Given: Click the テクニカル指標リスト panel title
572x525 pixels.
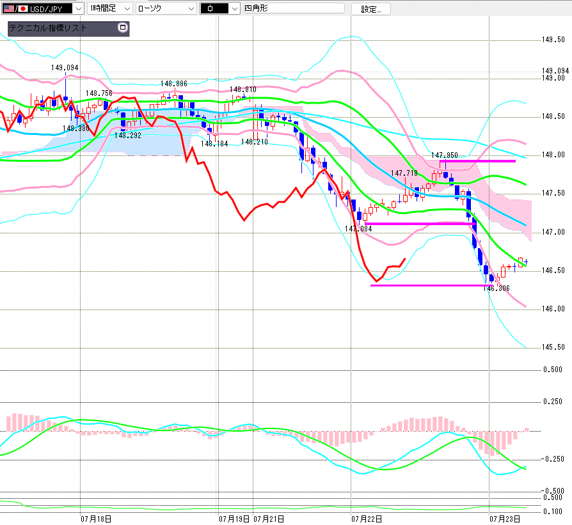Looking at the screenshot, I should point(48,28).
